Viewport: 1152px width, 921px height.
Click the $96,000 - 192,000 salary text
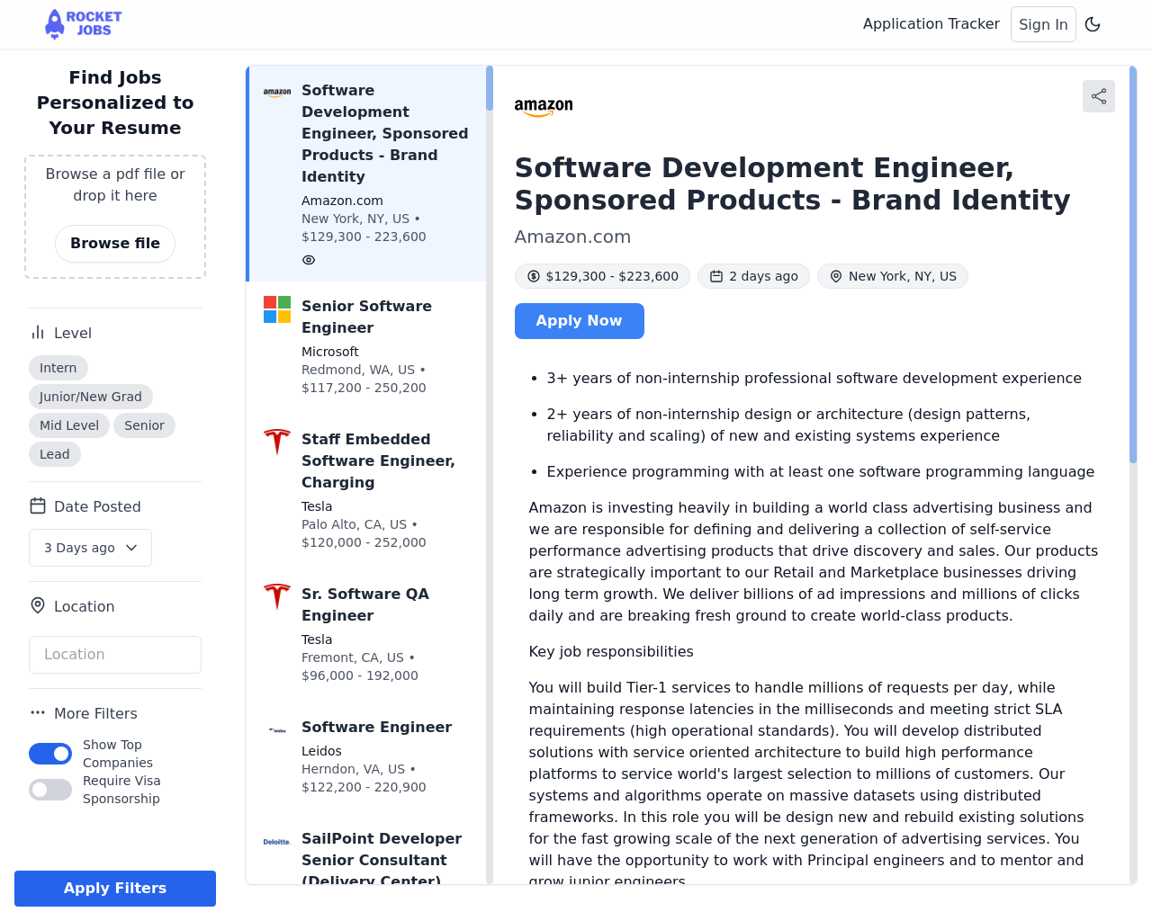[360, 675]
